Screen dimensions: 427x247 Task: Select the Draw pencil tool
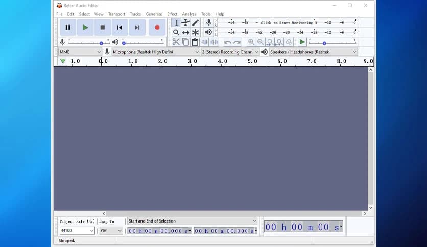[195, 23]
